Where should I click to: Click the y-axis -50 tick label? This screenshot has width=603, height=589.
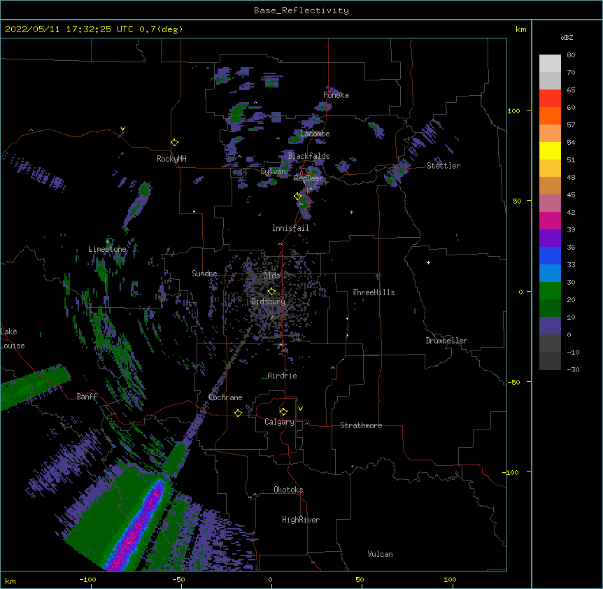[x=513, y=382]
